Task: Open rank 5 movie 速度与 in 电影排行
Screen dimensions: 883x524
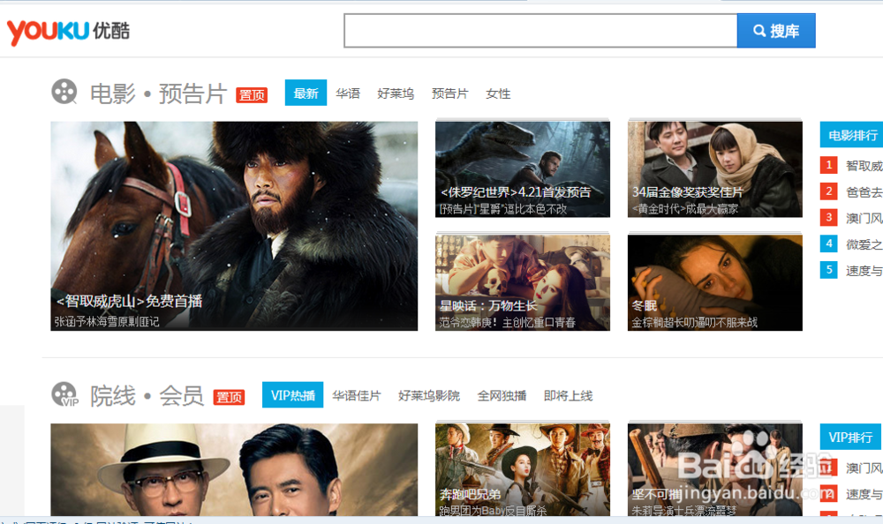Action: [x=864, y=271]
